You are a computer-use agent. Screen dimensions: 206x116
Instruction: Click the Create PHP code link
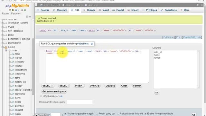(x=192, y=37)
